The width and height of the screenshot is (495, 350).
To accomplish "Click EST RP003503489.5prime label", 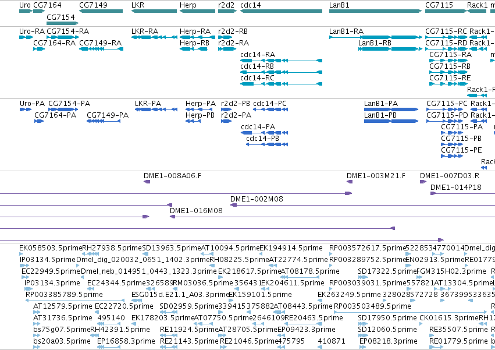I will [x=372, y=306].
